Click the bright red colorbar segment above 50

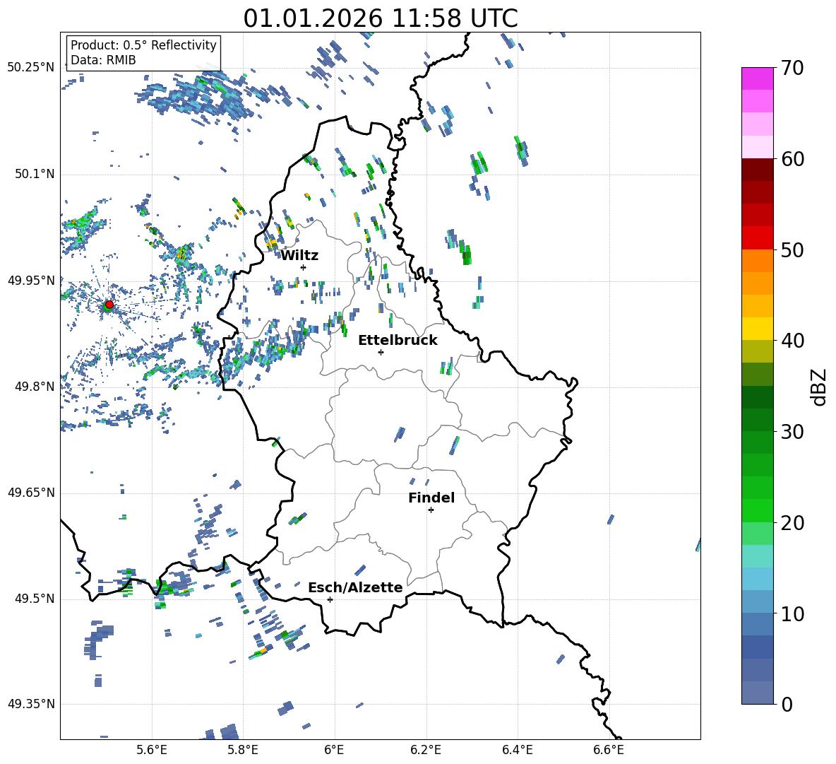click(x=757, y=238)
